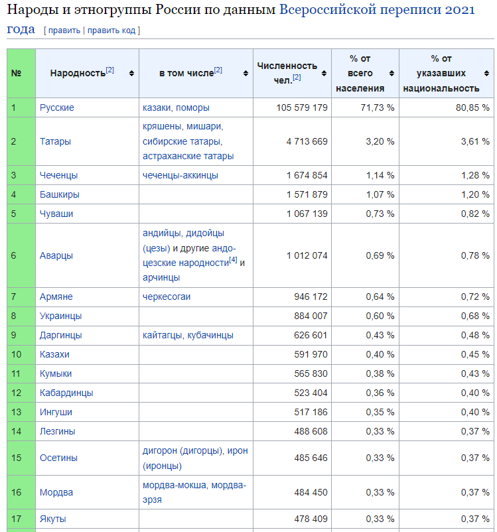This screenshot has height=532, width=497.
Task: Open footnote [4] in Аварцы row
Action: coord(233,260)
